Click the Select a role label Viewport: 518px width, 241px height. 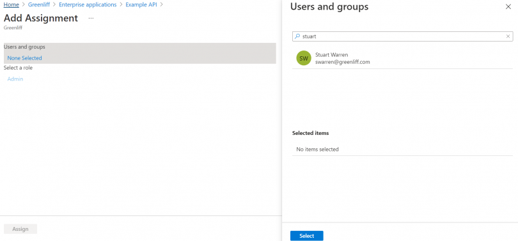18,68
